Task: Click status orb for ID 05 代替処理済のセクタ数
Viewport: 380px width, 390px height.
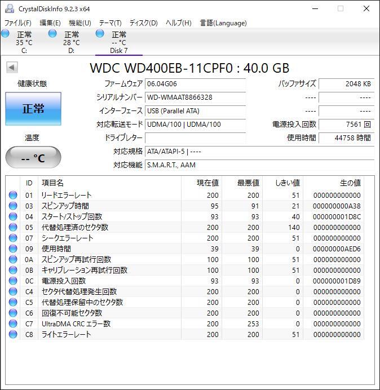Action: click(x=13, y=227)
